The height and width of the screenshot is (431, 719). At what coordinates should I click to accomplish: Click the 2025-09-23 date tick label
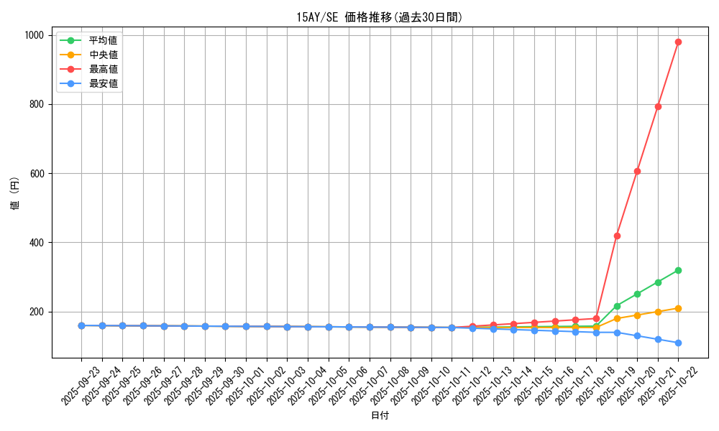tap(80, 384)
